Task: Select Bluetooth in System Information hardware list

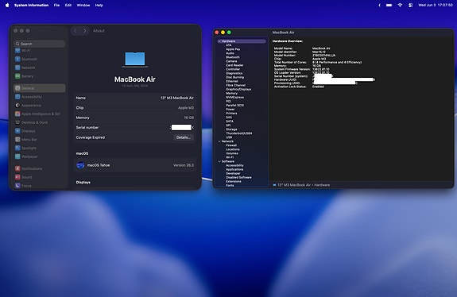Action: [x=233, y=57]
